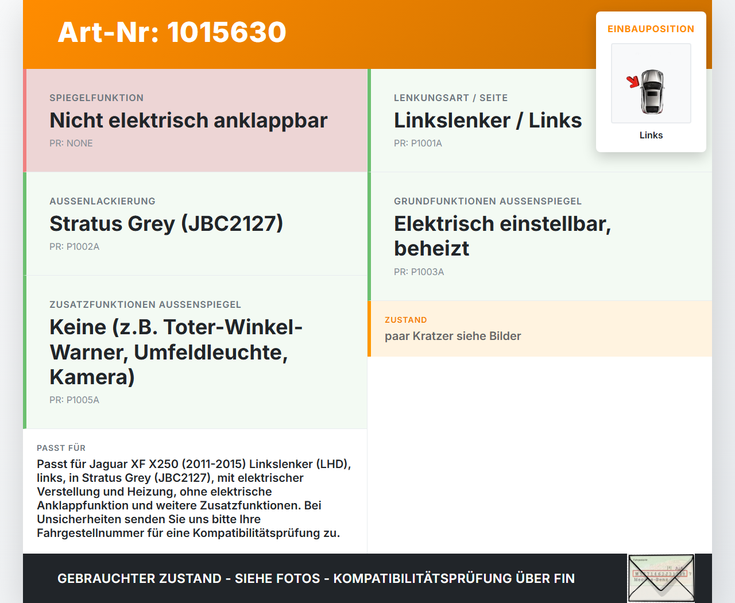Click the dark GEBRAUCHTER ZUSTAND footer bar
The image size is (735, 603).
[x=316, y=578]
